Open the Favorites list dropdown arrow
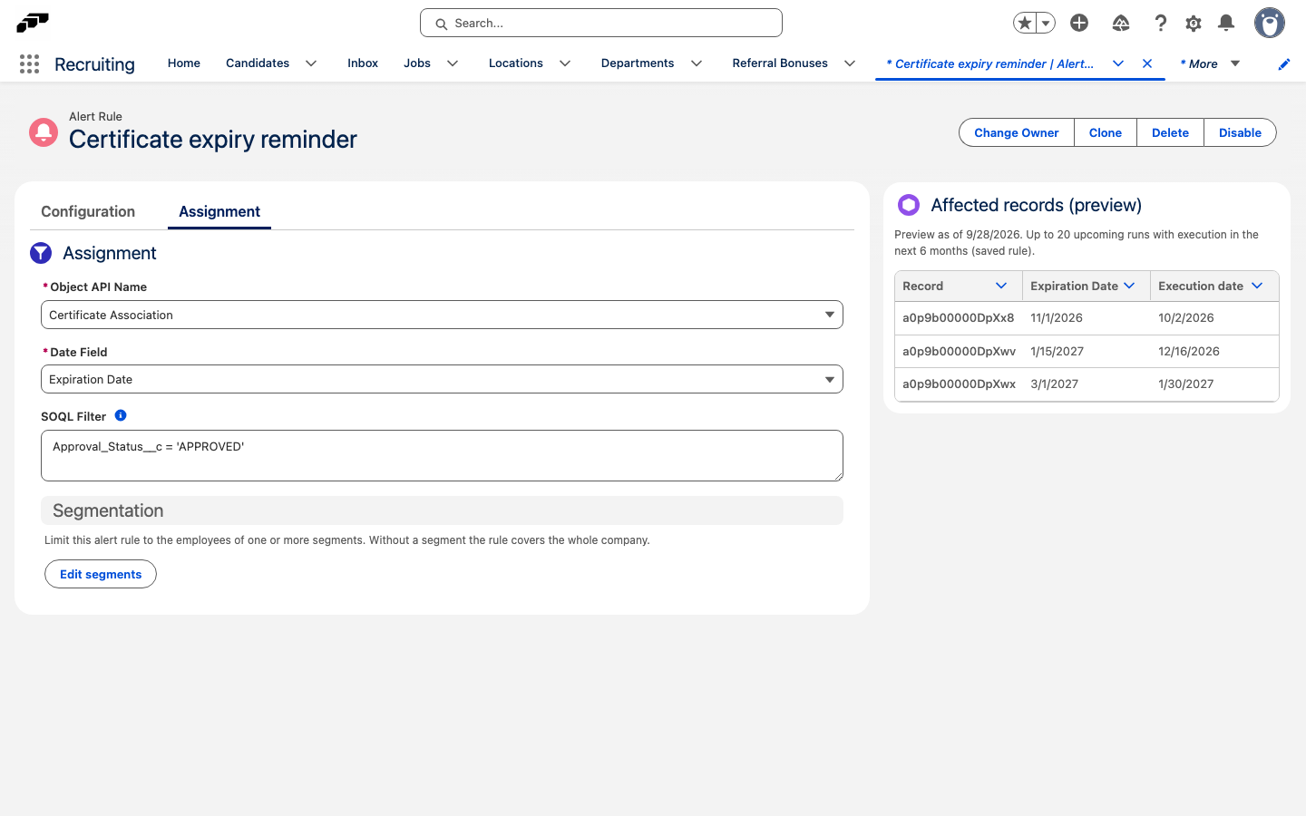This screenshot has width=1306, height=816. coord(1046,23)
